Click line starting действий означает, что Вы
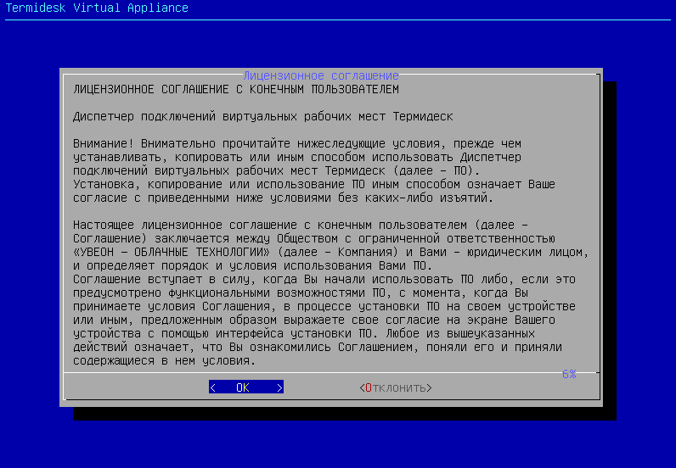Screen dimensions: 676x468 (x=318, y=347)
